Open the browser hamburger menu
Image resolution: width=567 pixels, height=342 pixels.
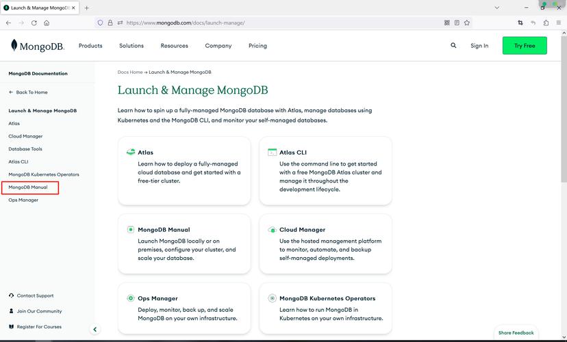point(559,23)
